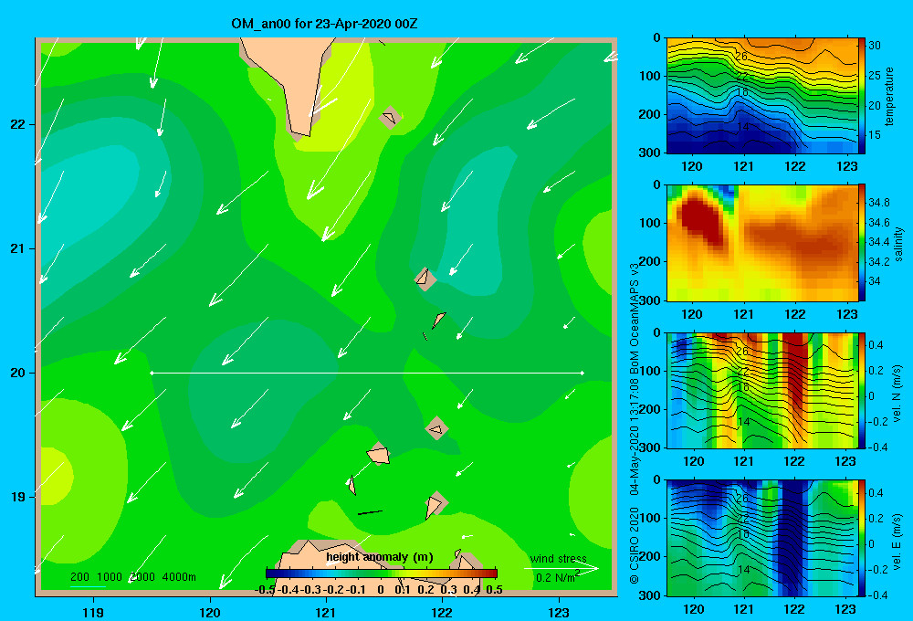Click the '-0.4' tick on vel. E colorbar
913x621 pixels.
coord(877,595)
